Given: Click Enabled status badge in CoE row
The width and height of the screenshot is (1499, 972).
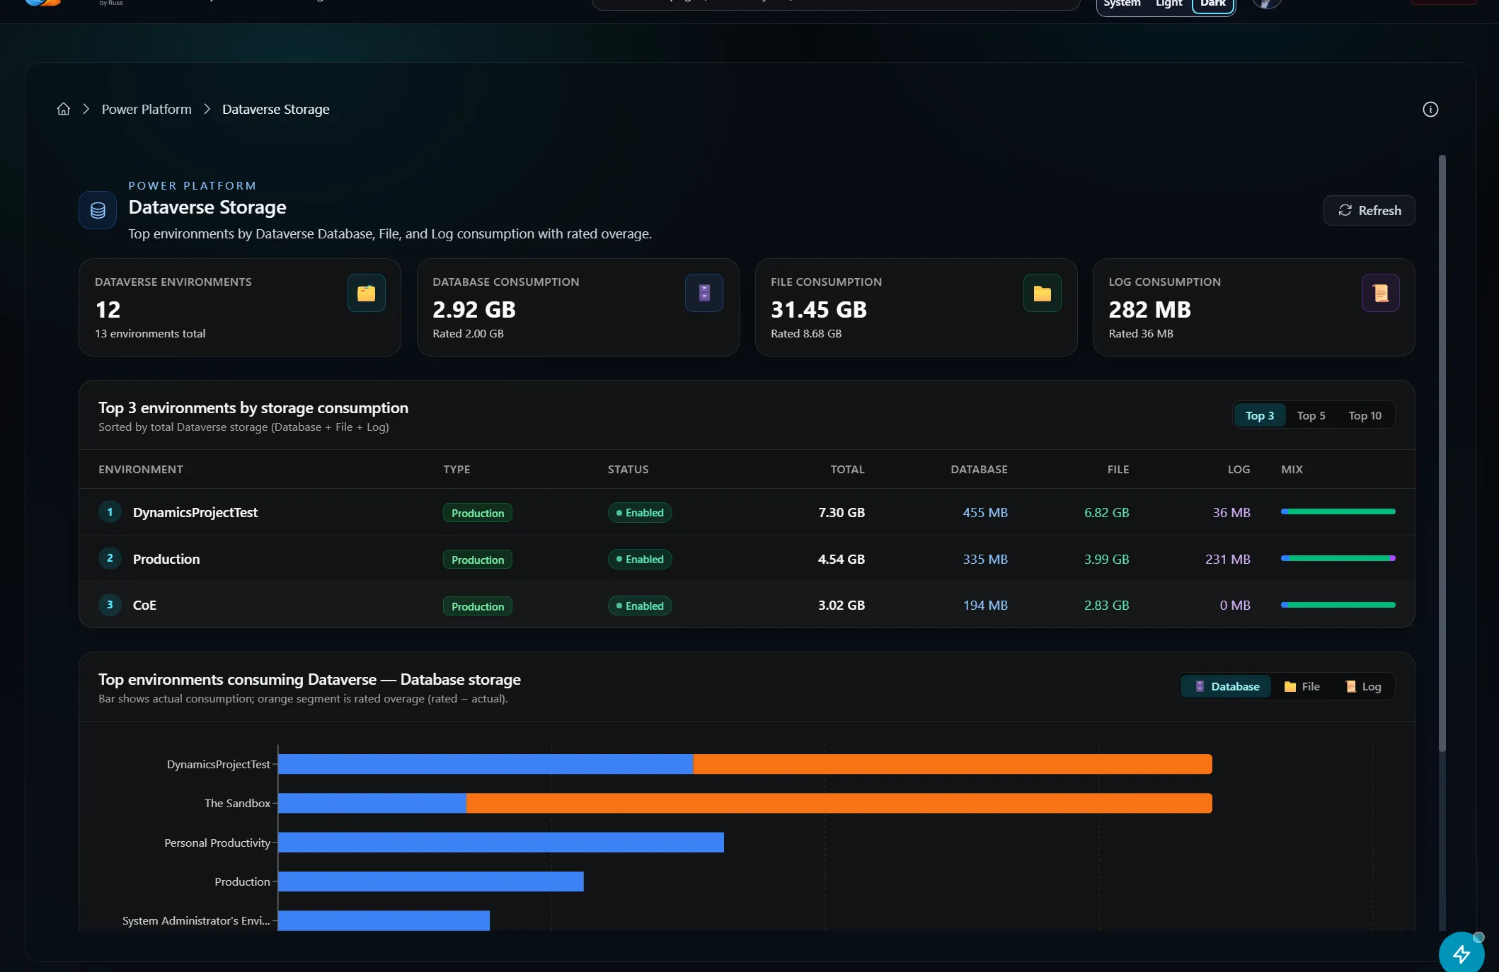Looking at the screenshot, I should [640, 606].
